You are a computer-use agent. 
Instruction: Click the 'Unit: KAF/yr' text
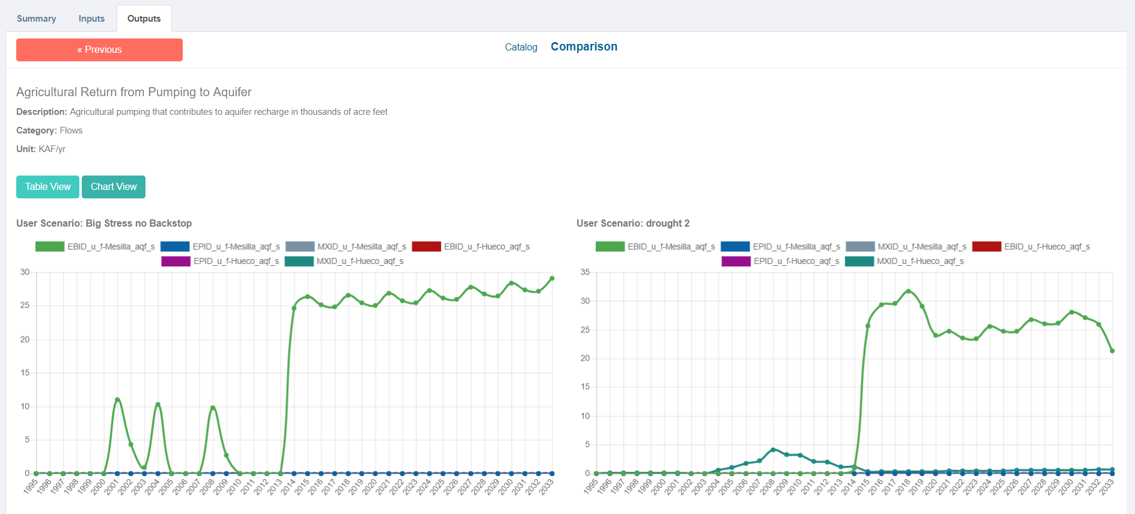pyautogui.click(x=41, y=149)
